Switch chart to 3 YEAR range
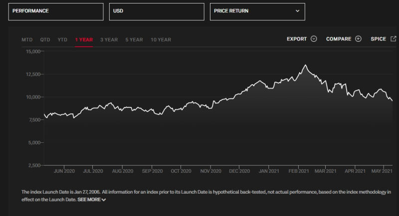 (x=109, y=40)
